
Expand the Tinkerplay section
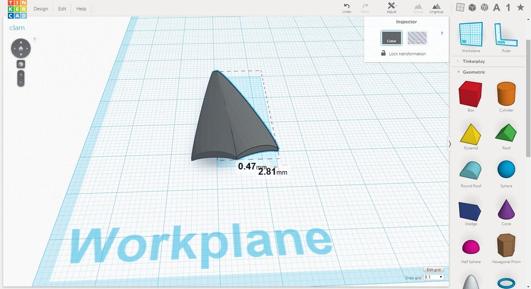click(x=474, y=61)
